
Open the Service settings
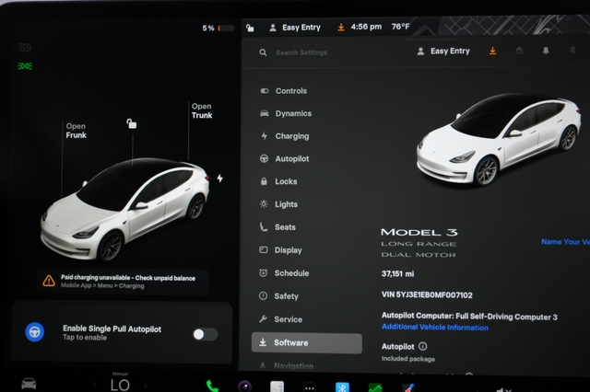[x=280, y=319]
